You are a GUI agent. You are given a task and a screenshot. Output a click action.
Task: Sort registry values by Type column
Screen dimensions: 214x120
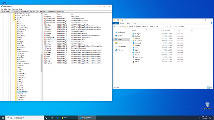click(x=63, y=14)
